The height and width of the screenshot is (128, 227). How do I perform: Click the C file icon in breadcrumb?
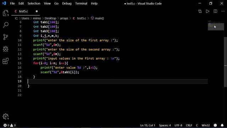[x=74, y=18]
